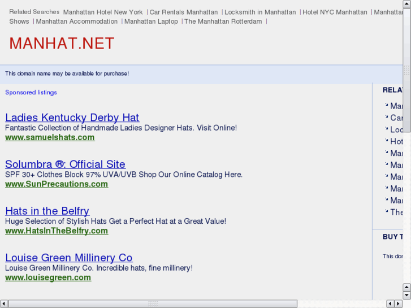The image size is (411, 308).
Task: Open the Solumbra Official Site ad
Action: tap(65, 164)
